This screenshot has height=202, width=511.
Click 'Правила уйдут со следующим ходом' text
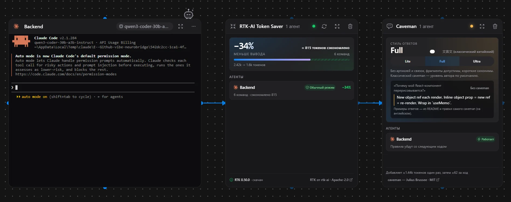[418, 147]
